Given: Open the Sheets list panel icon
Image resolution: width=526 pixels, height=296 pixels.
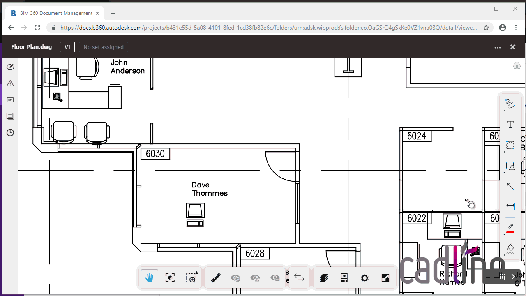Looking at the screenshot, I should 10,116.
